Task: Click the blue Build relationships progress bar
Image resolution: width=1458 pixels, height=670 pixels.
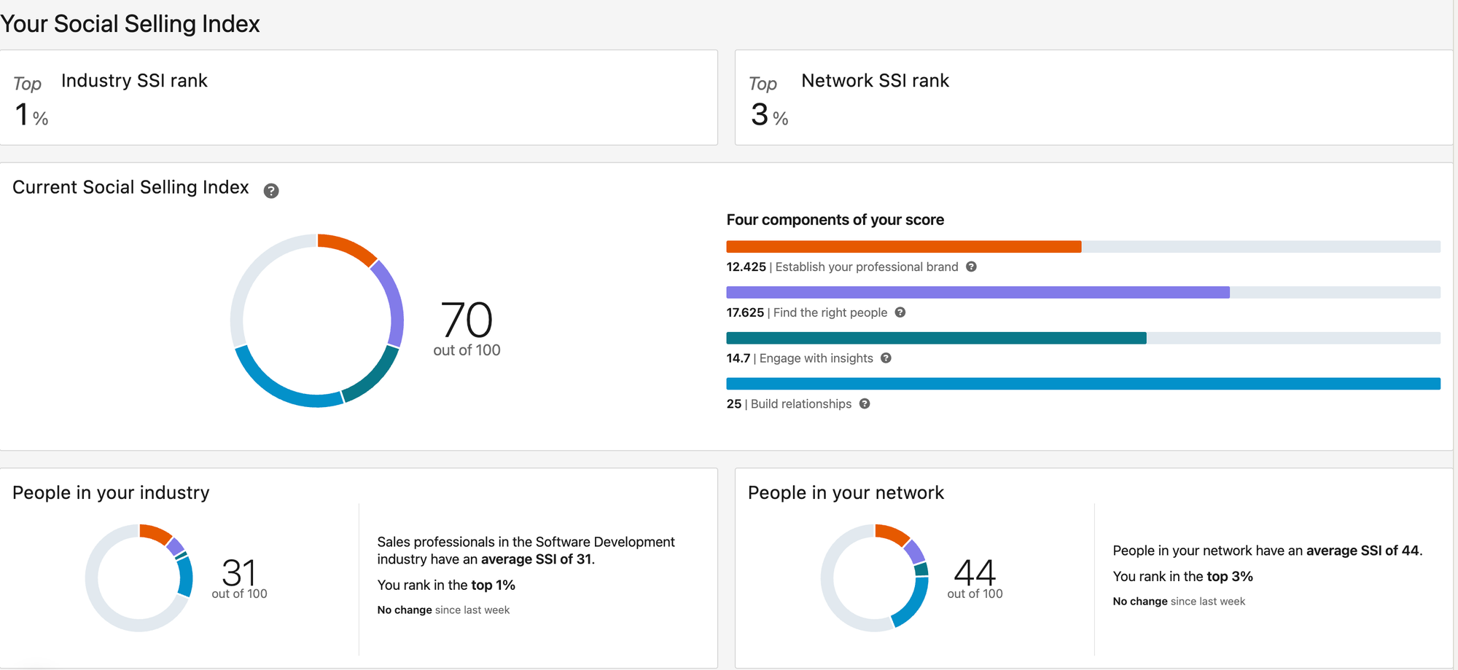Action: click(1083, 384)
